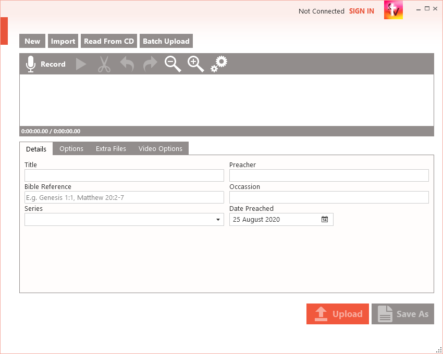
Task: Open audio settings gears icon
Action: pos(219,64)
